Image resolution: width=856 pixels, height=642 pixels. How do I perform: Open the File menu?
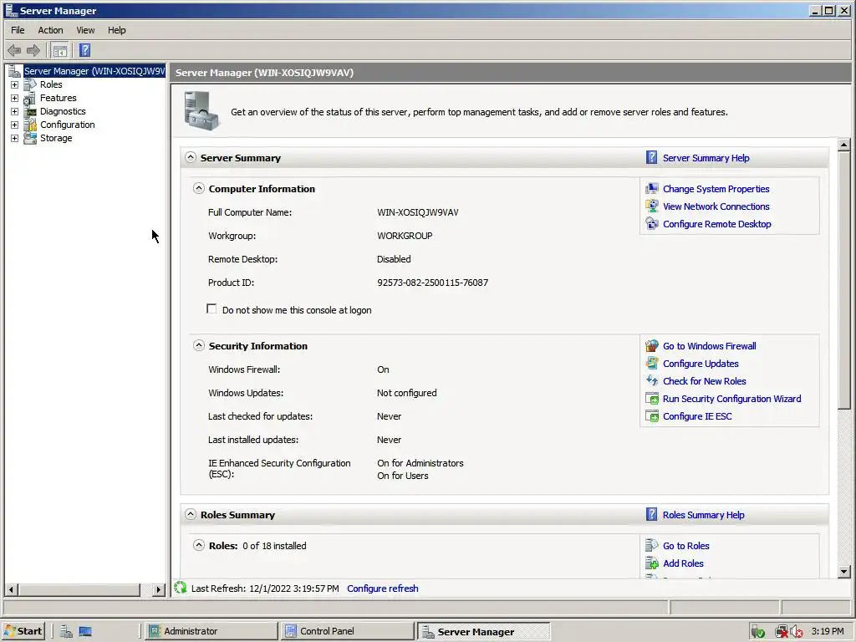click(x=18, y=30)
